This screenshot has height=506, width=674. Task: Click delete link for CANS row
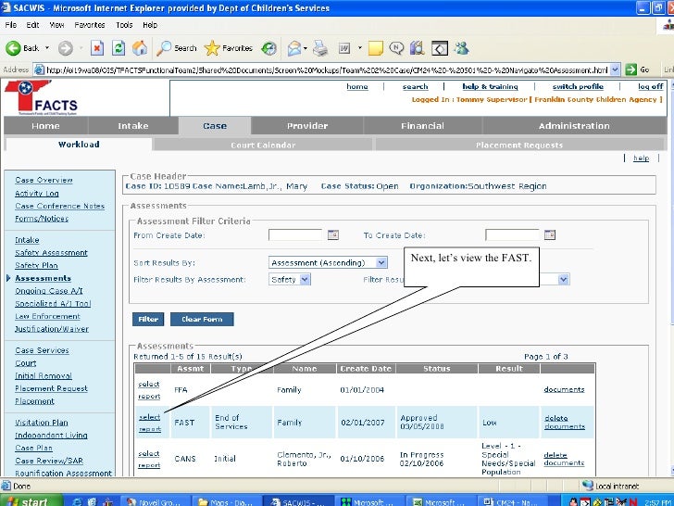555,455
